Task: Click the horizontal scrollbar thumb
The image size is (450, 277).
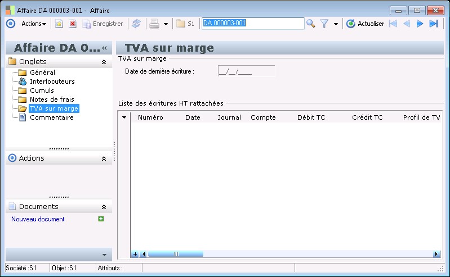Action: tap(176, 254)
